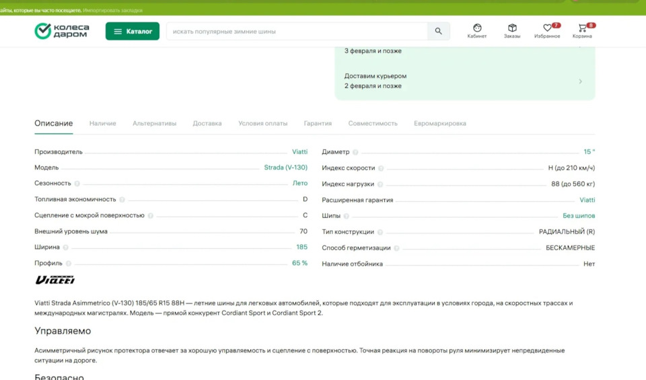Show help icon next to Профиль

(x=69, y=264)
